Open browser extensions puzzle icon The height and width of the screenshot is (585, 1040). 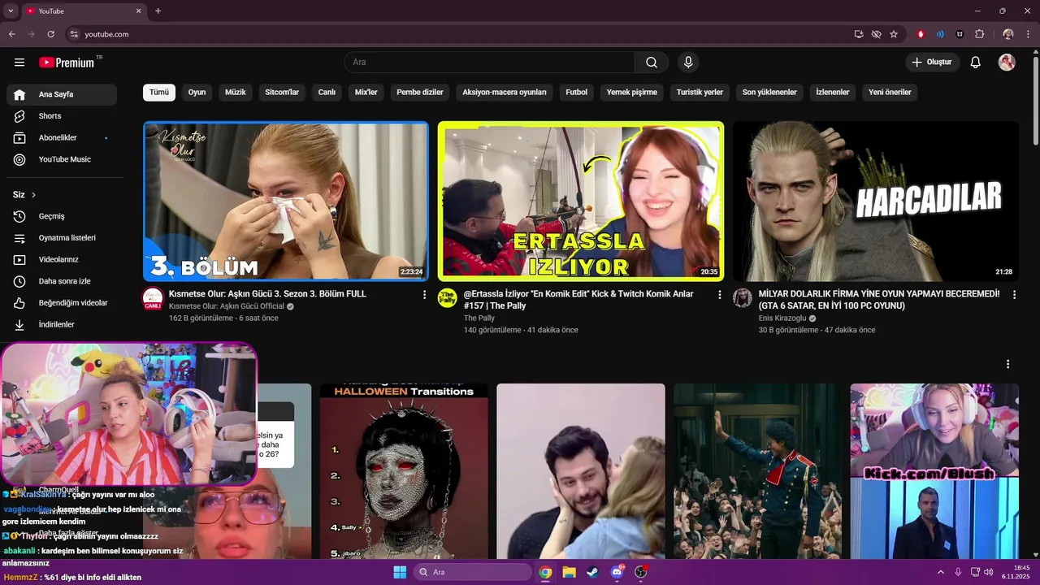click(x=980, y=34)
